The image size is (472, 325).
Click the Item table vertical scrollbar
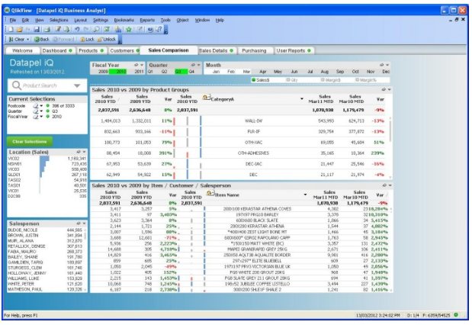(x=391, y=249)
